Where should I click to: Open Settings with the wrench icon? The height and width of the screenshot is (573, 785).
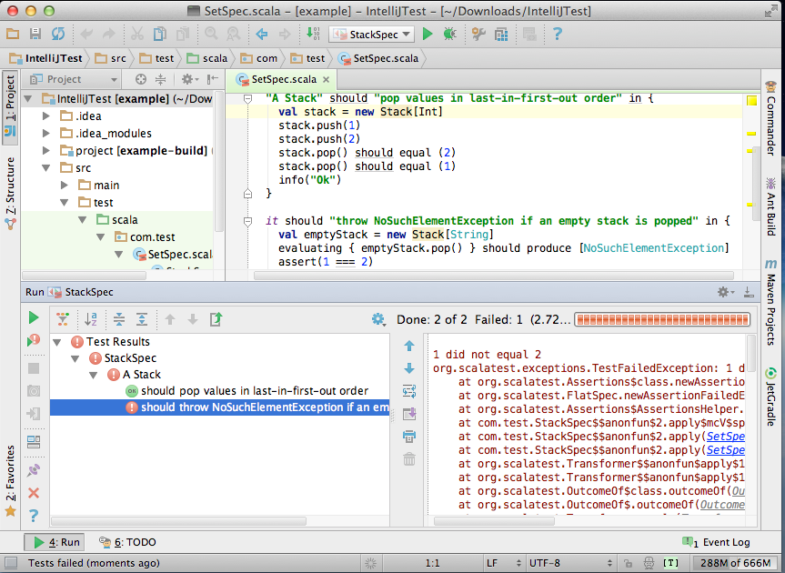[x=478, y=34]
